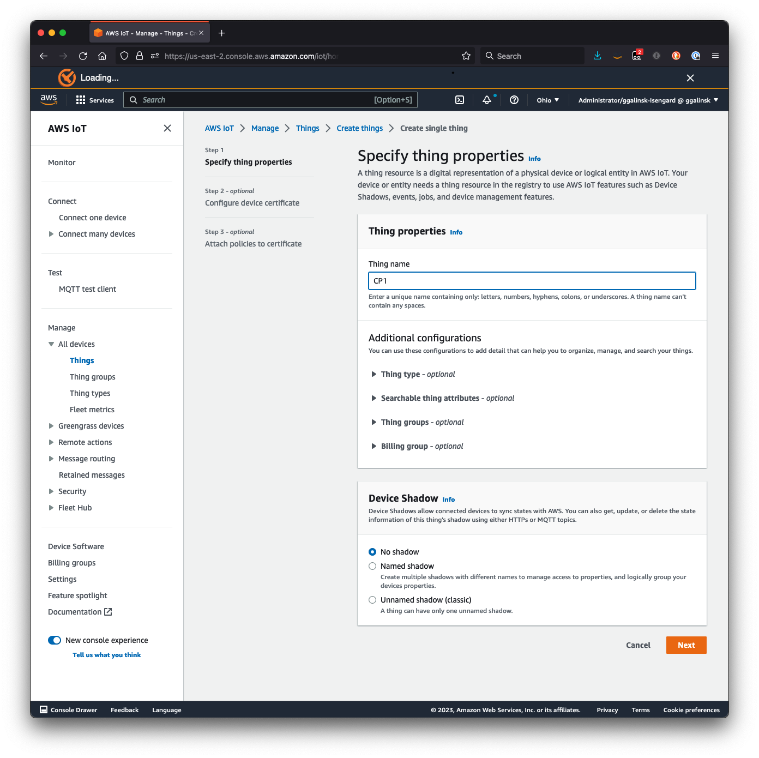Click the Next button
This screenshot has width=759, height=758.
coord(686,645)
